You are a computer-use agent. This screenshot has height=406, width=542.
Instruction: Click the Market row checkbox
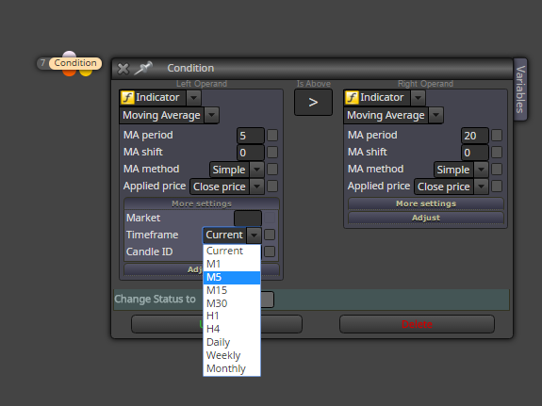pos(270,218)
